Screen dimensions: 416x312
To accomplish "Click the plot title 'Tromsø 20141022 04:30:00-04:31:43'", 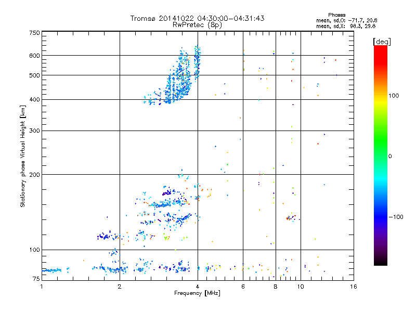I will (x=197, y=18).
